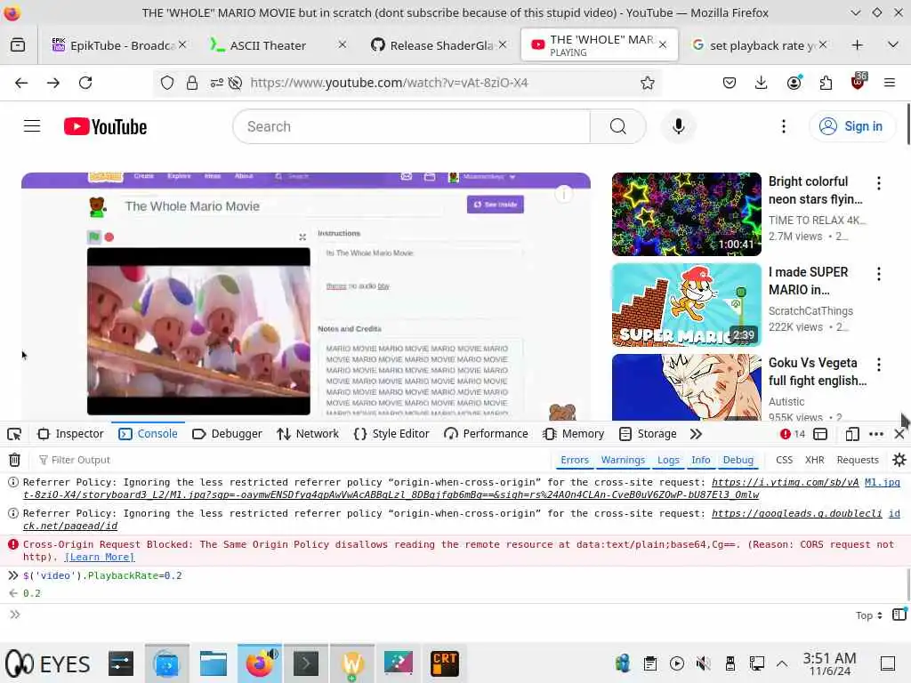The width and height of the screenshot is (911, 683).
Task: Open Learn More link in CORS error
Action: point(100,557)
